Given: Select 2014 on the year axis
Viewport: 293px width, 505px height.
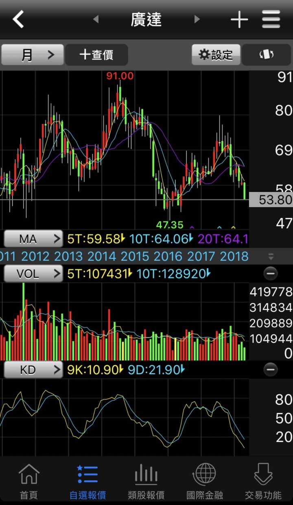Looking at the screenshot, I should click(x=101, y=256).
